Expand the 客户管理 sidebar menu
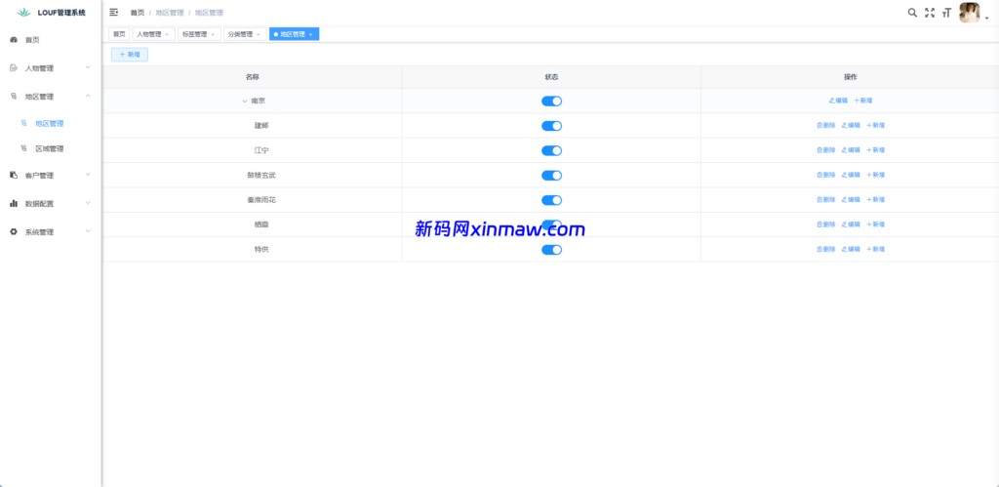 click(x=88, y=175)
